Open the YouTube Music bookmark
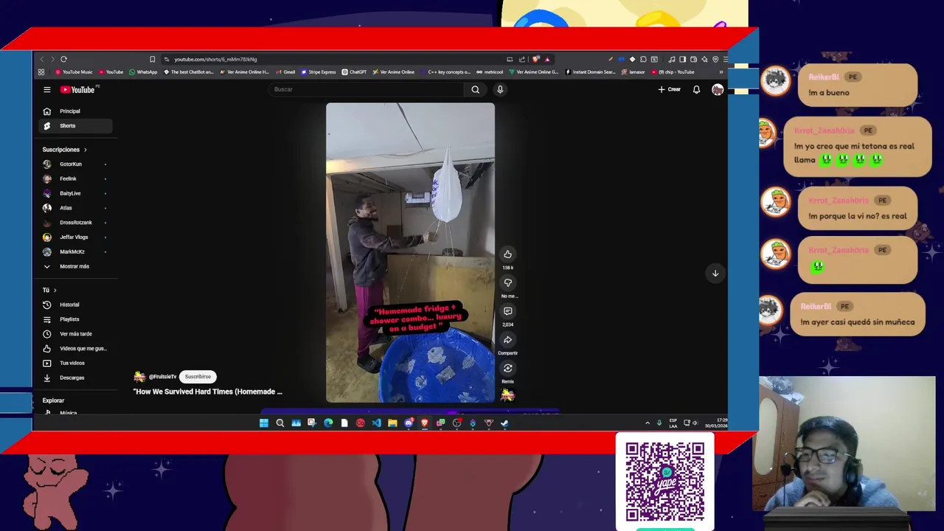The height and width of the screenshot is (531, 944). click(x=74, y=72)
